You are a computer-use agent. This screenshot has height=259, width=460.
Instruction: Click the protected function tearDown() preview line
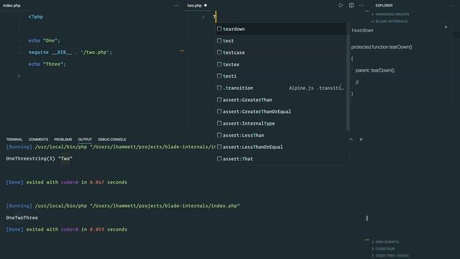[x=382, y=47]
